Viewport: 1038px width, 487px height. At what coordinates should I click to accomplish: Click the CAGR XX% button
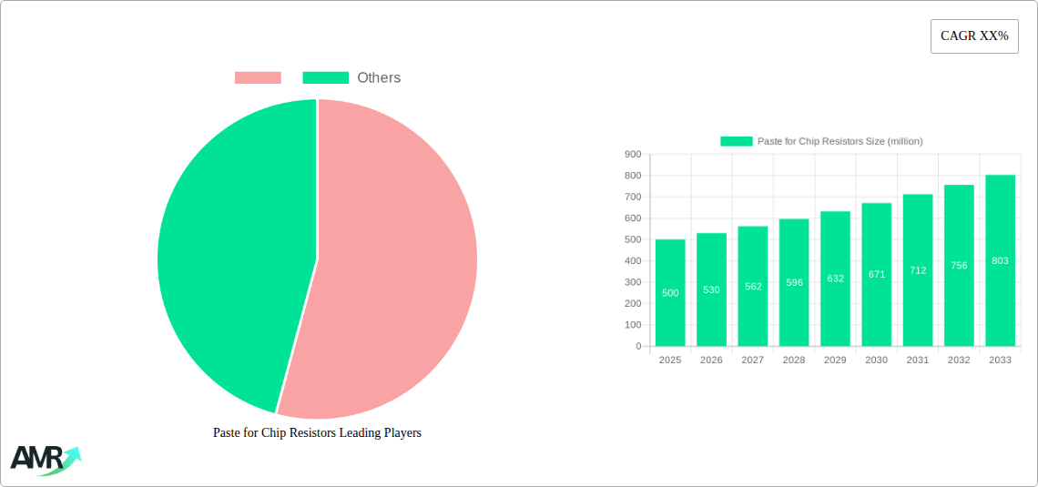(x=973, y=36)
